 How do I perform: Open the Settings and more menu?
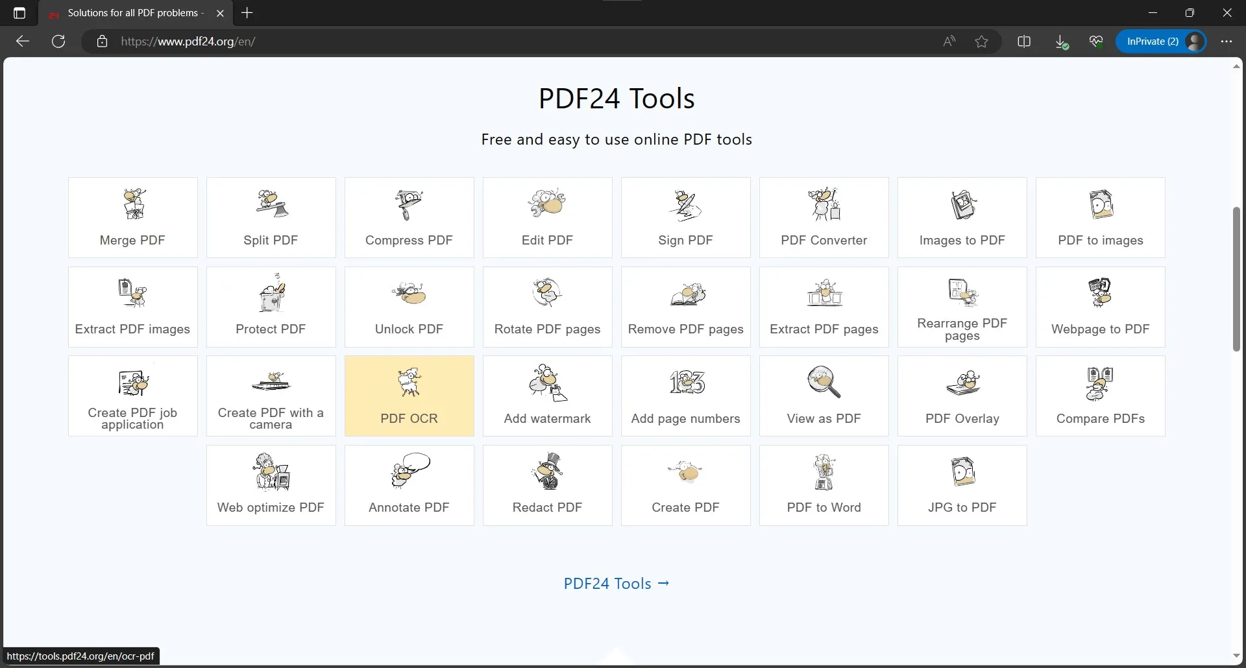point(1228,41)
